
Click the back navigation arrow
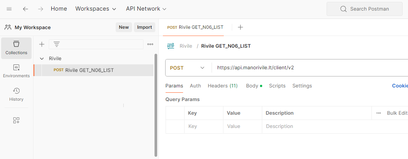tap(25, 9)
